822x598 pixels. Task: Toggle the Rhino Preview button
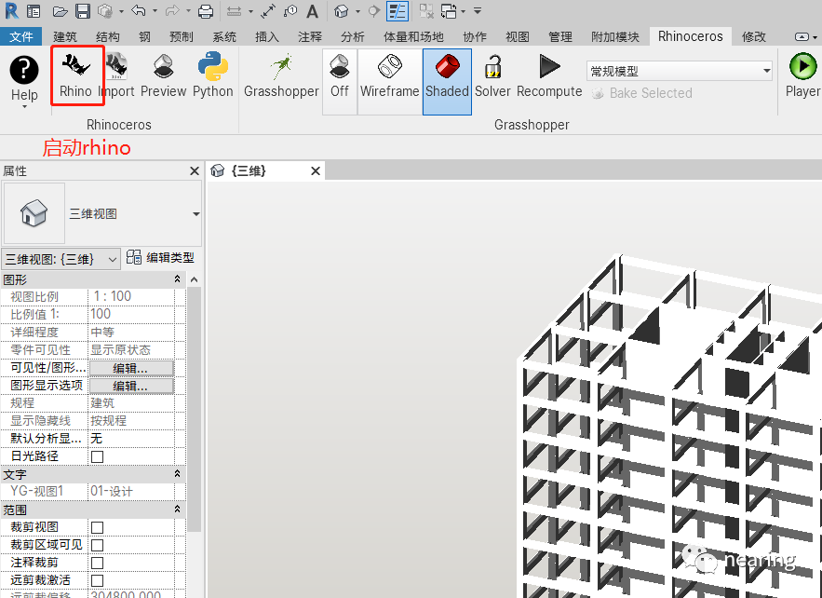point(164,75)
